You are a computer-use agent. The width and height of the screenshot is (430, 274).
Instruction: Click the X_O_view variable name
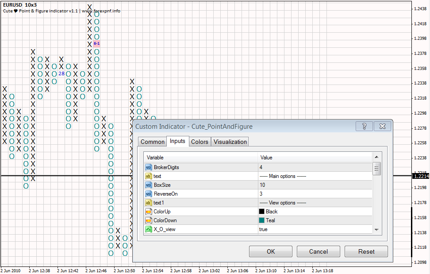click(x=165, y=229)
